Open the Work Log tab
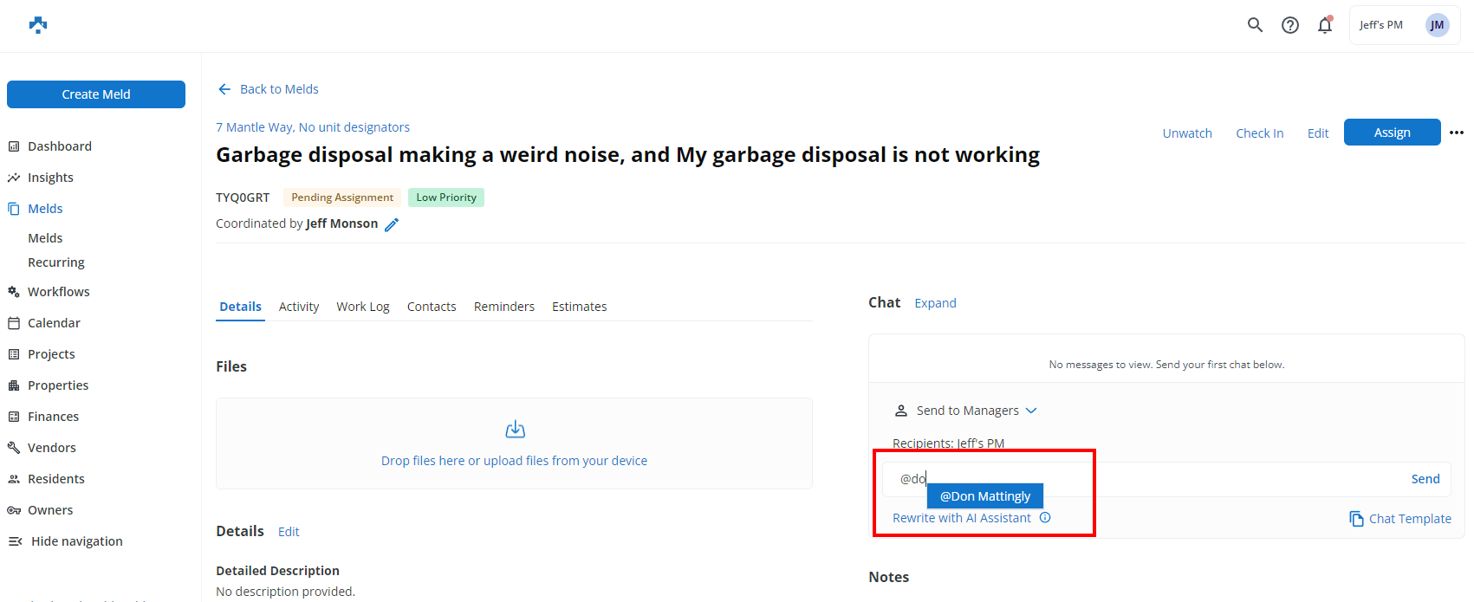The height and width of the screenshot is (602, 1474). pyautogui.click(x=363, y=307)
